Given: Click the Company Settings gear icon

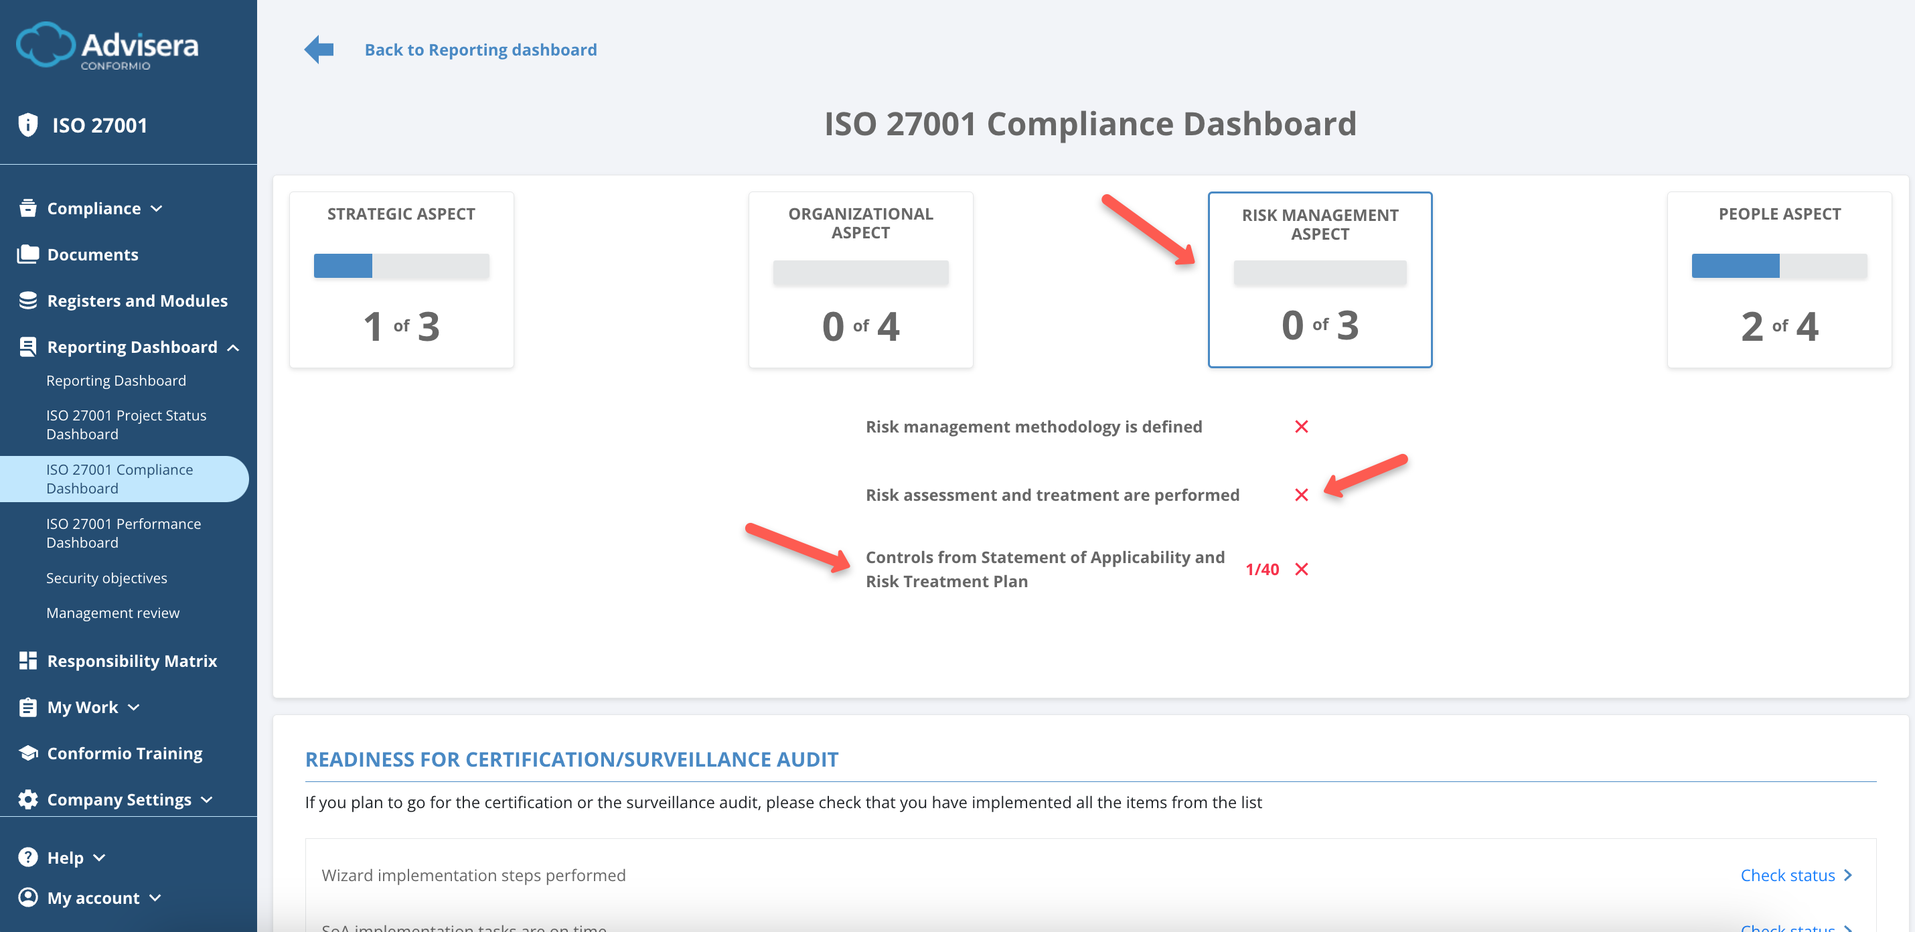Looking at the screenshot, I should (x=27, y=799).
